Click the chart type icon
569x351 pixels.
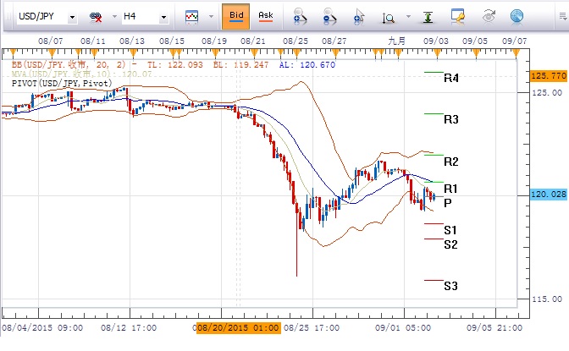tap(191, 17)
